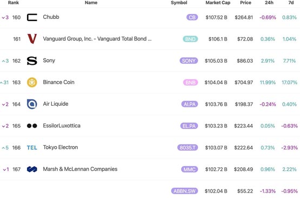Click the BNB symbol badge

tap(190, 83)
